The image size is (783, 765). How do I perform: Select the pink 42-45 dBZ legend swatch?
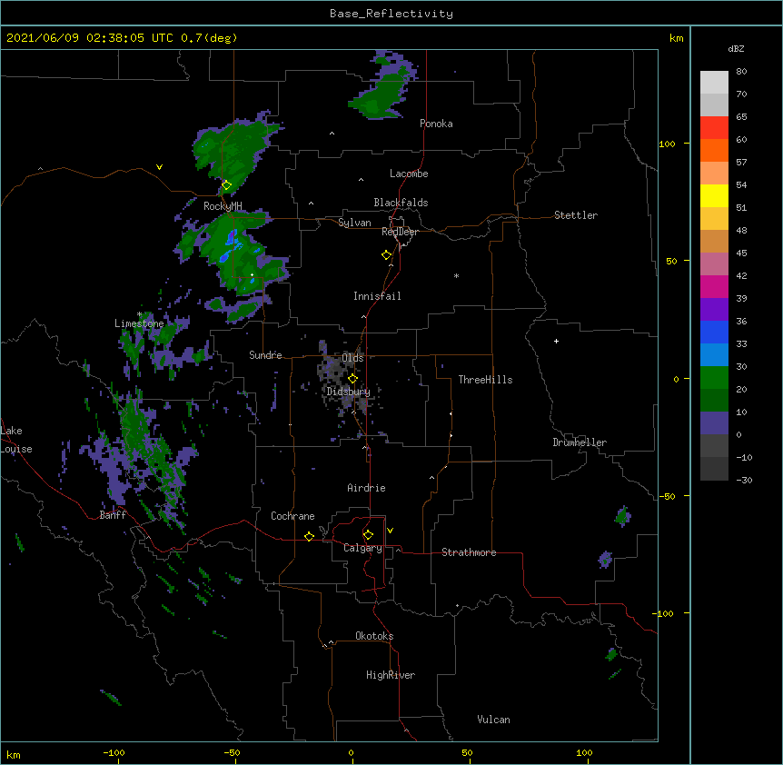click(x=714, y=264)
